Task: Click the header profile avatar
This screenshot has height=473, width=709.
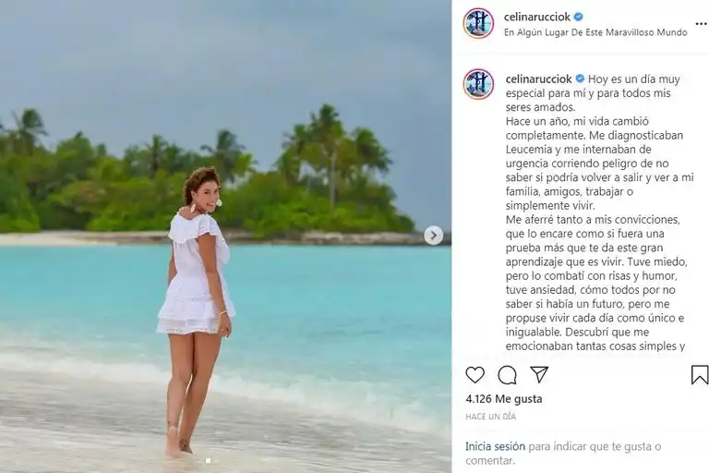Action: coord(478,23)
